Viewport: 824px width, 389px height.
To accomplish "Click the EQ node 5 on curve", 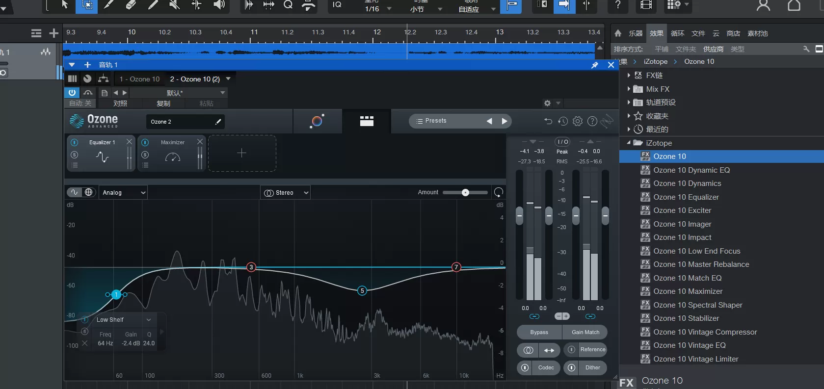I will point(362,291).
